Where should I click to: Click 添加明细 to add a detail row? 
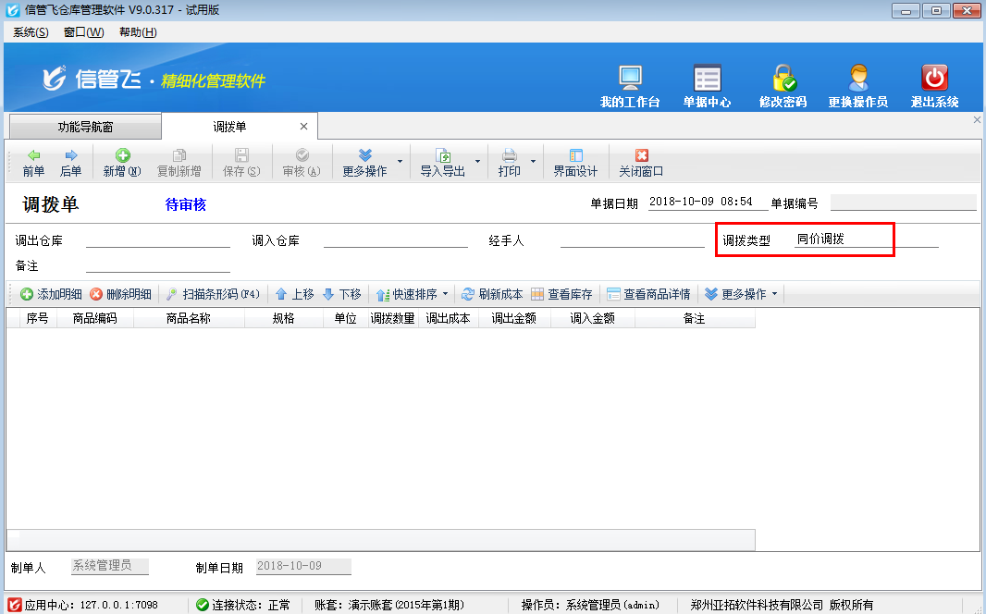[x=47, y=293]
